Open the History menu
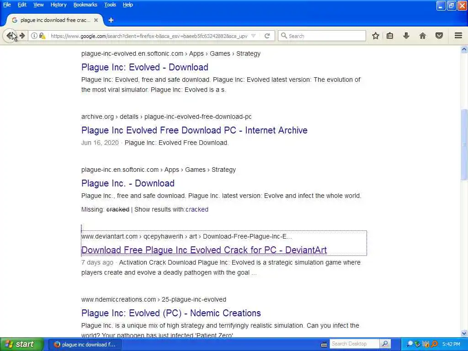This screenshot has width=468, height=351. pos(58,5)
